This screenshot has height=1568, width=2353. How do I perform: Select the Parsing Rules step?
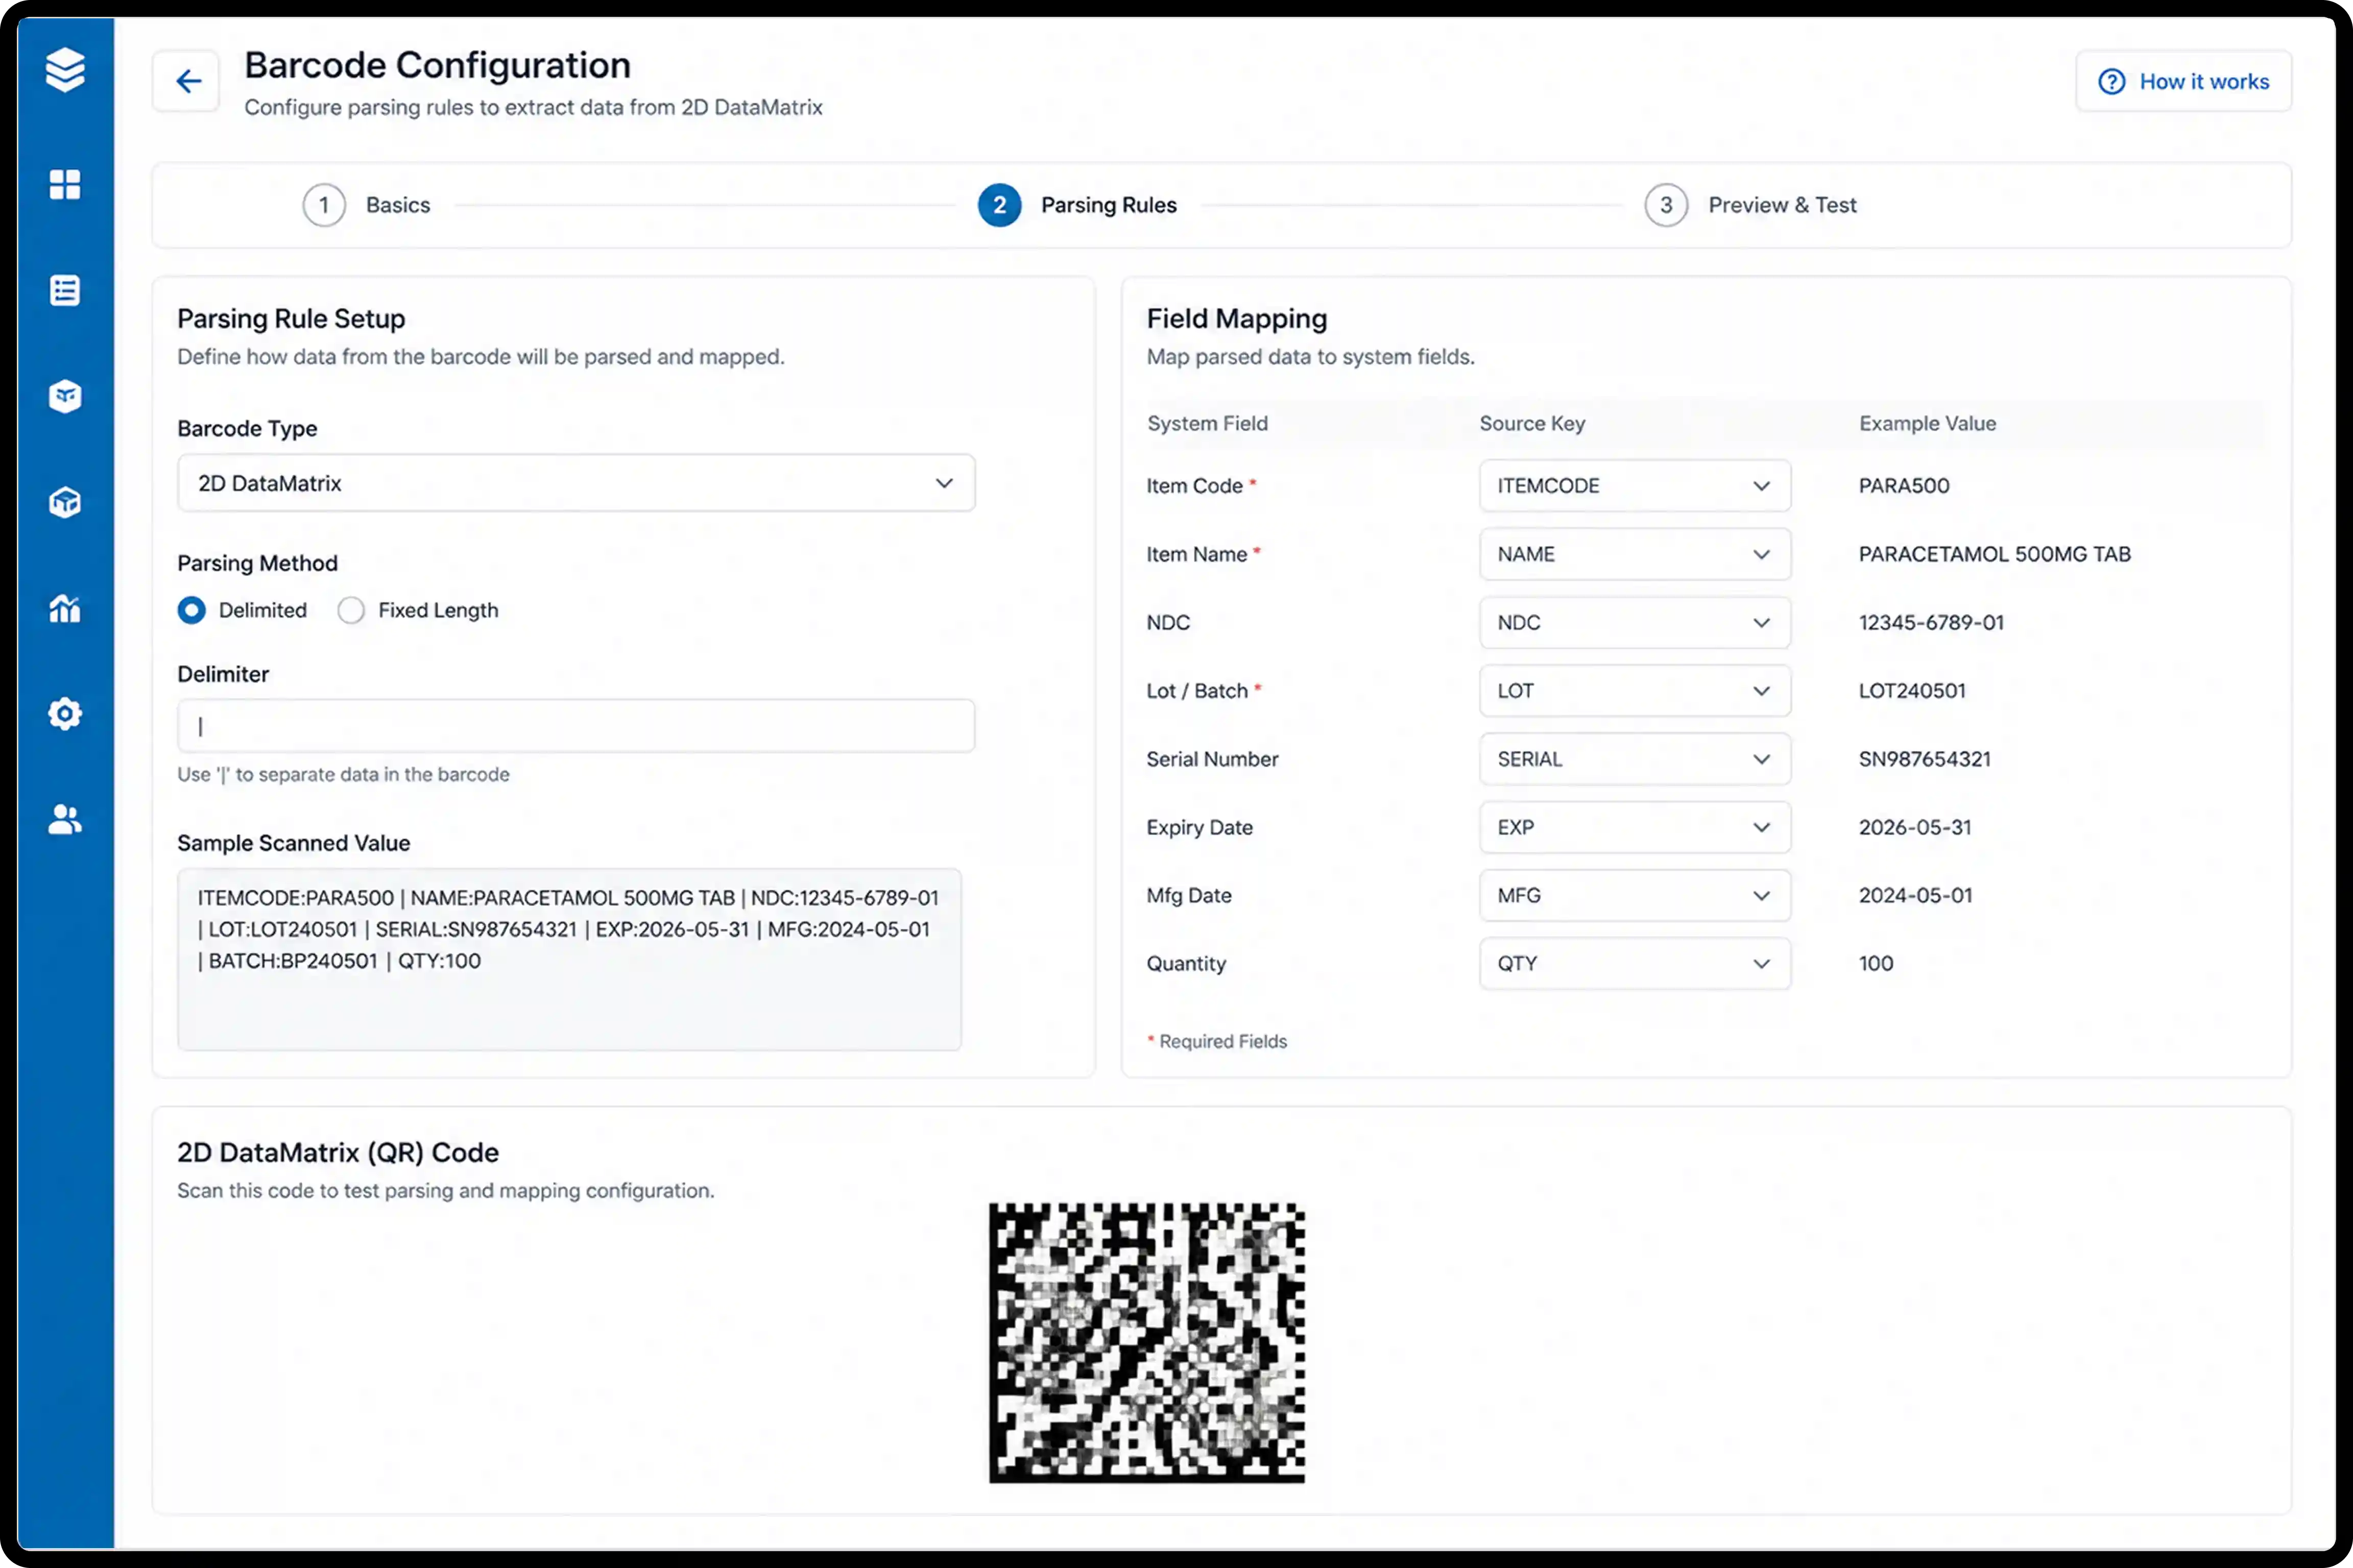(1077, 205)
